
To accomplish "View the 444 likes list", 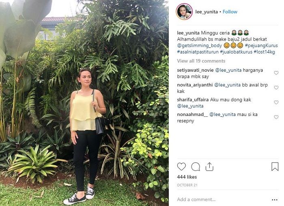I will 187,177.
